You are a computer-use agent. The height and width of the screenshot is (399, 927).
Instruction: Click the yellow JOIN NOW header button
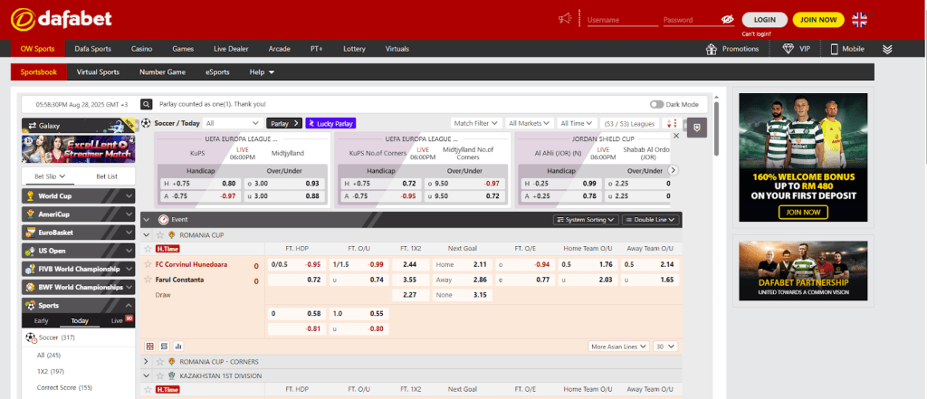tap(818, 20)
